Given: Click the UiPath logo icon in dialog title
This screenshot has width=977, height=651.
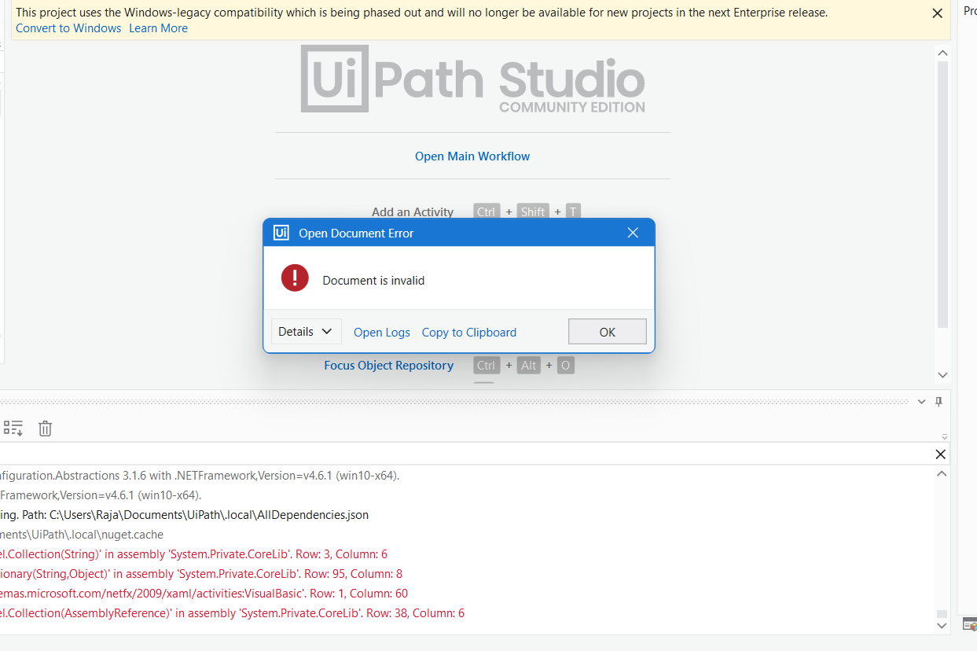Looking at the screenshot, I should [281, 233].
